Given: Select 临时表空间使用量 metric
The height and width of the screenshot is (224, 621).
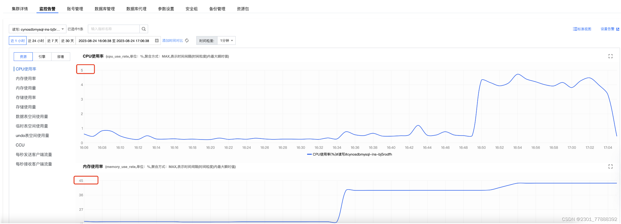Looking at the screenshot, I should 32,126.
